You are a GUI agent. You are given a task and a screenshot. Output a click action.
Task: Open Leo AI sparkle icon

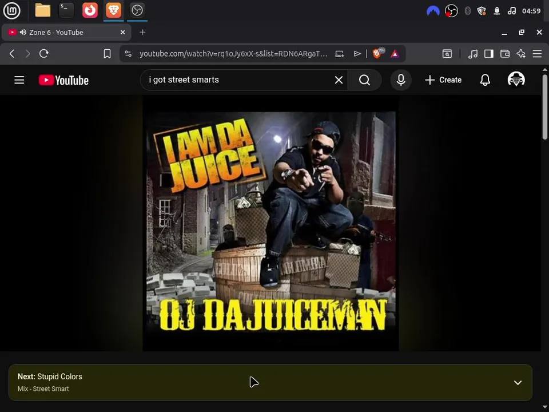pos(521,54)
